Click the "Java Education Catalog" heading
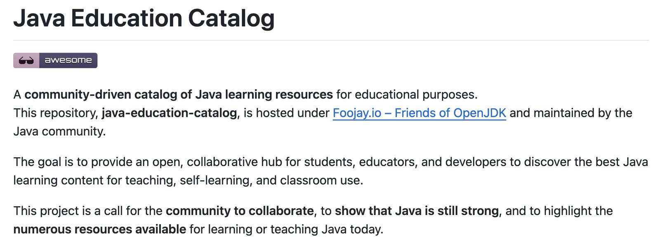Image resolution: width=660 pixels, height=248 pixels. (144, 19)
